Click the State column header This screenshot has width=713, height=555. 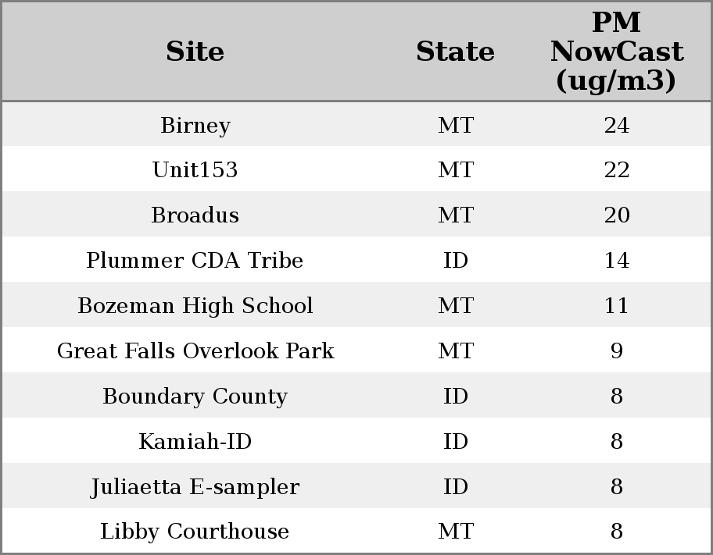[x=455, y=52]
